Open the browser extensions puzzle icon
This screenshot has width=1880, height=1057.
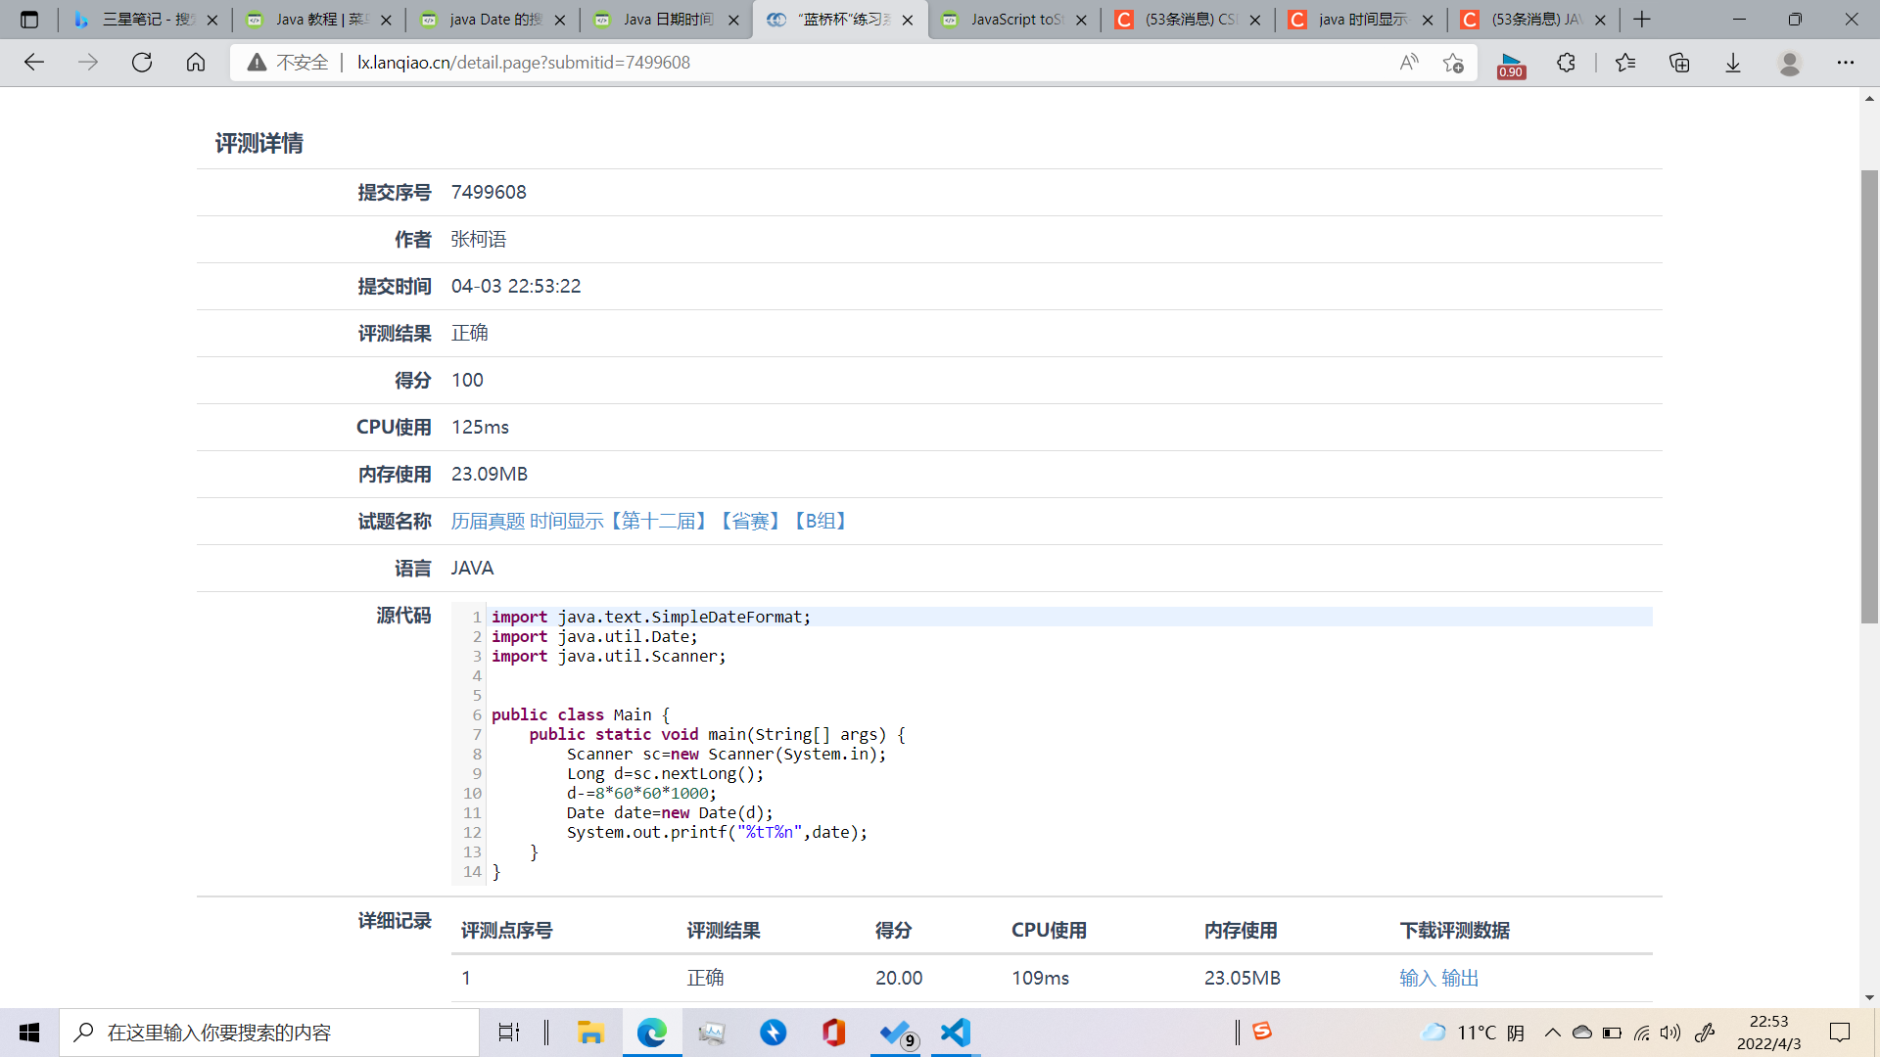1566,63
